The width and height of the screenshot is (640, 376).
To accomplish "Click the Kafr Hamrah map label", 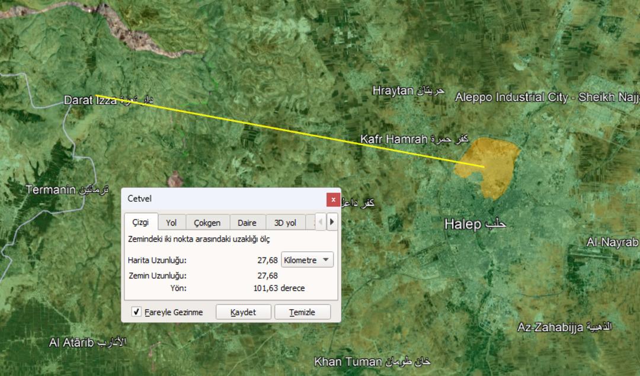I will pyautogui.click(x=394, y=139).
